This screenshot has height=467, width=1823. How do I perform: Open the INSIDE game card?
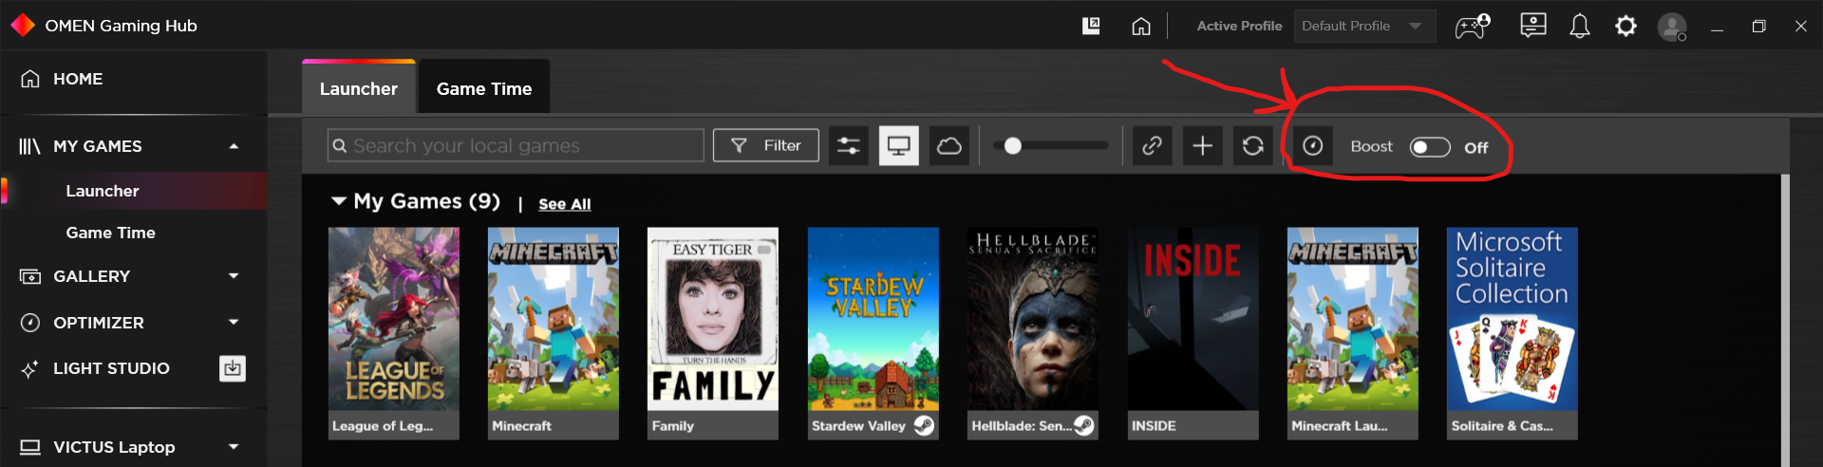1193,333
